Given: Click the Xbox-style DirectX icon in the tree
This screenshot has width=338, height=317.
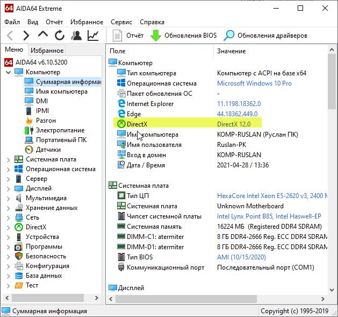Looking at the screenshot, I should click(x=19, y=227).
